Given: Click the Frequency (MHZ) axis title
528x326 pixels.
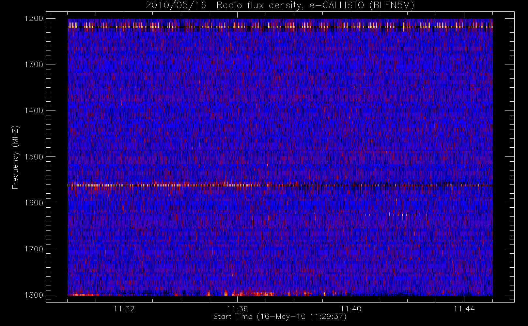Looking at the screenshot, I should 15,157.
